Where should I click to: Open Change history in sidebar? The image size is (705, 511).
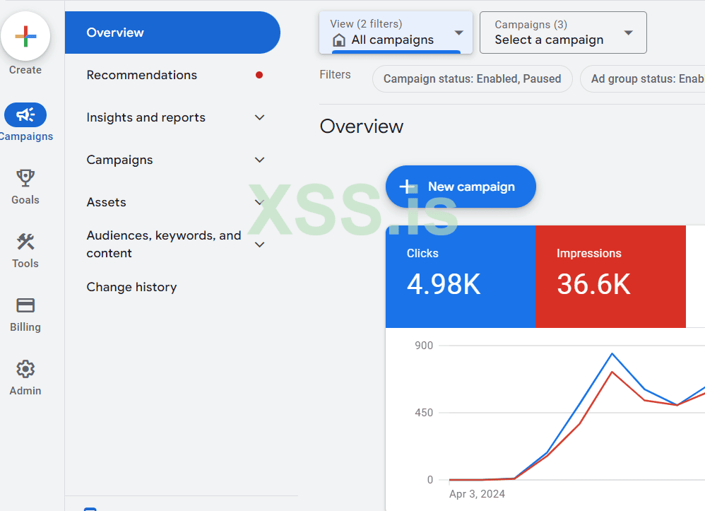(131, 287)
